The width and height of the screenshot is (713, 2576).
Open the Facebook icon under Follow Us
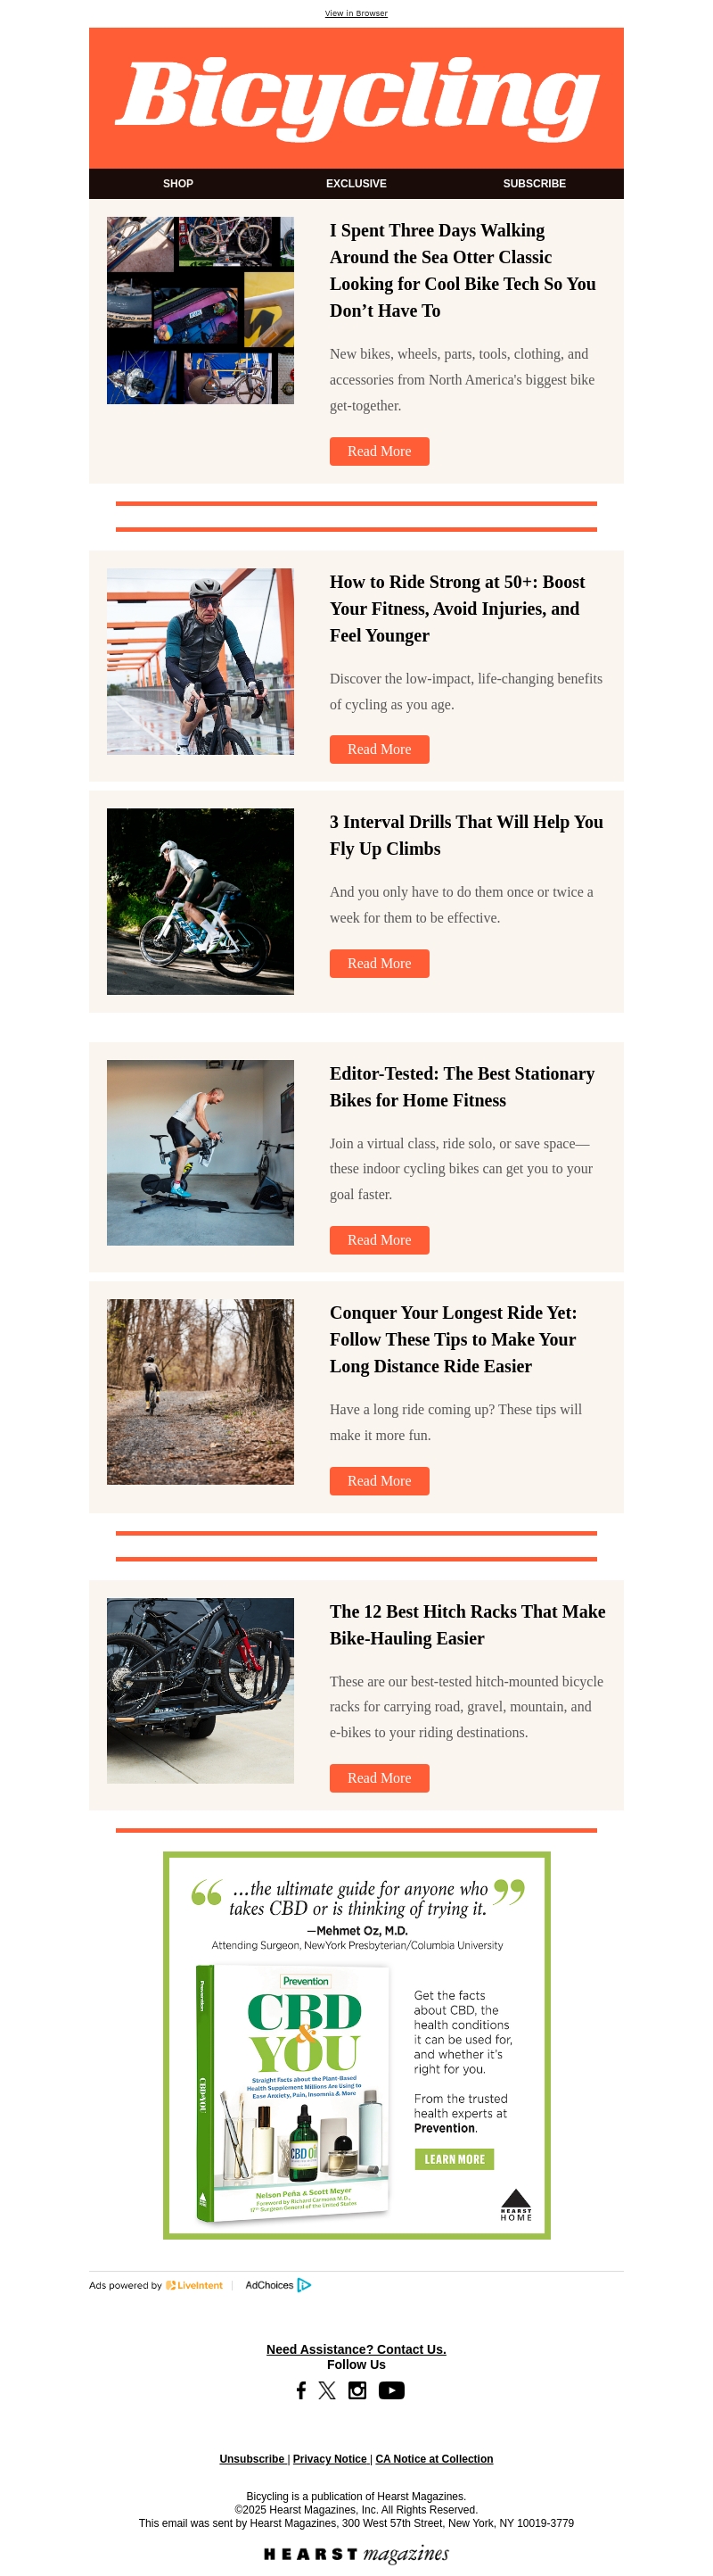(x=300, y=2390)
